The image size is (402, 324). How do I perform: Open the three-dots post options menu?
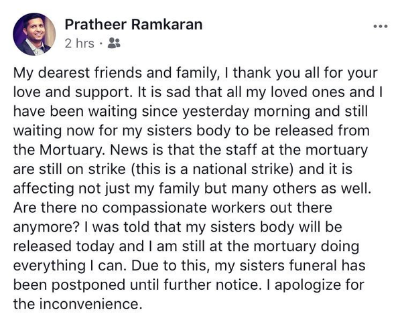(380, 26)
